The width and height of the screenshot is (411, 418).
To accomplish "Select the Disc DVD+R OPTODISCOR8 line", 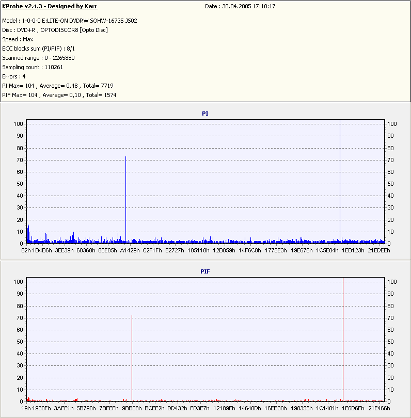I will point(55,30).
